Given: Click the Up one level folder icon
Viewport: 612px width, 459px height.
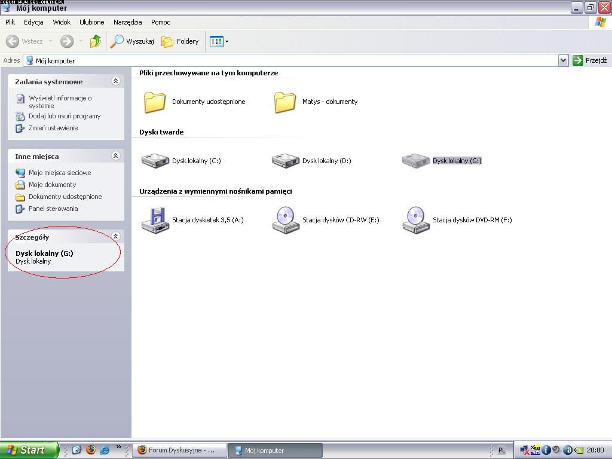Looking at the screenshot, I should pos(96,41).
